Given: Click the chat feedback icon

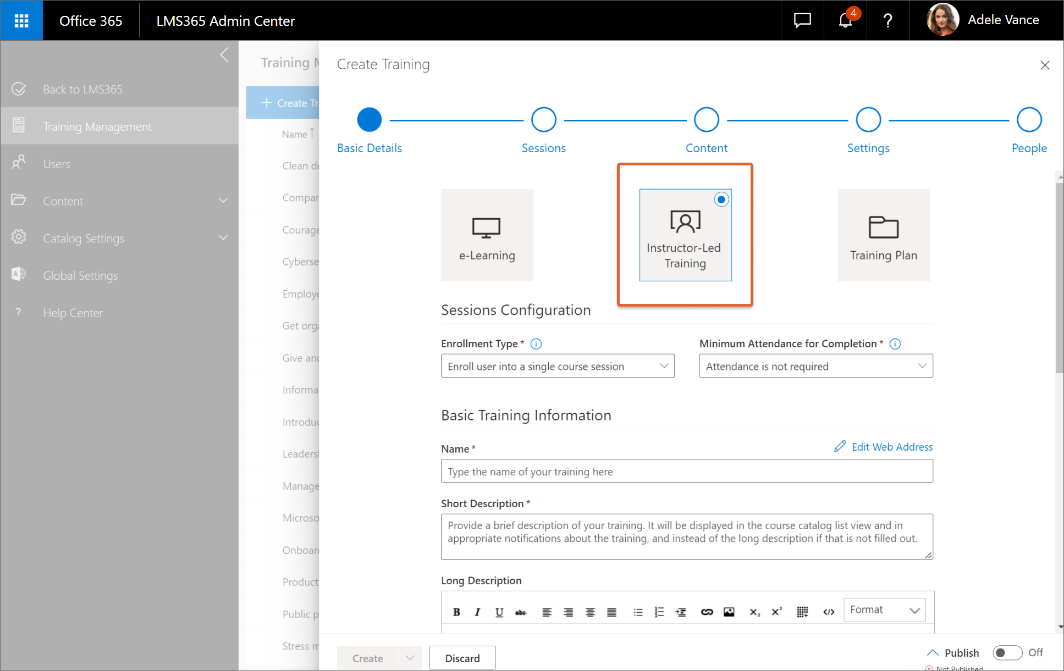Looking at the screenshot, I should 802,20.
